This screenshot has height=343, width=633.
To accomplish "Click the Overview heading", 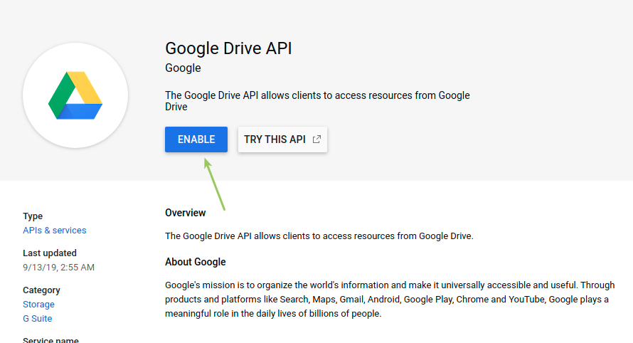I will pyautogui.click(x=186, y=213).
